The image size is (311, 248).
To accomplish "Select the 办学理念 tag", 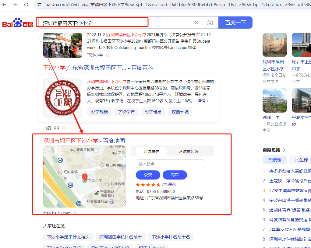I will pyautogui.click(x=153, y=112).
